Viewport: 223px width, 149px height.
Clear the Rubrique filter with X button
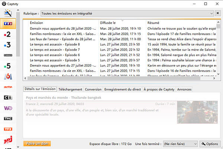(217, 13)
